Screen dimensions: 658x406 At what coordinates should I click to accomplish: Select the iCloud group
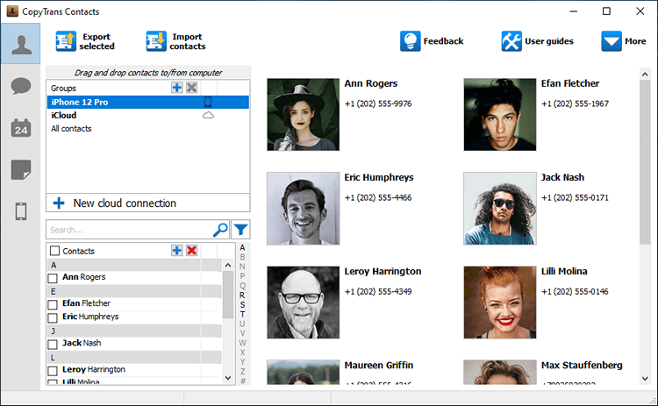click(147, 116)
